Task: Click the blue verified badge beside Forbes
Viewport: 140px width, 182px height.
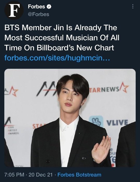Action: point(49,6)
